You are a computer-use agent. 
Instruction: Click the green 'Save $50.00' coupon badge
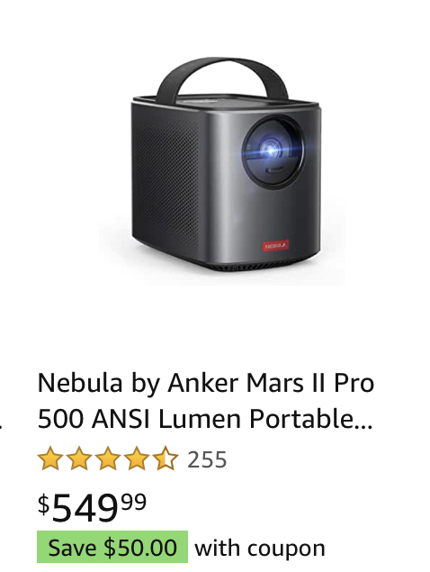click(112, 547)
